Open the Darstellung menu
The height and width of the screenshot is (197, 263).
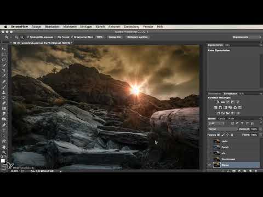[x=131, y=27]
